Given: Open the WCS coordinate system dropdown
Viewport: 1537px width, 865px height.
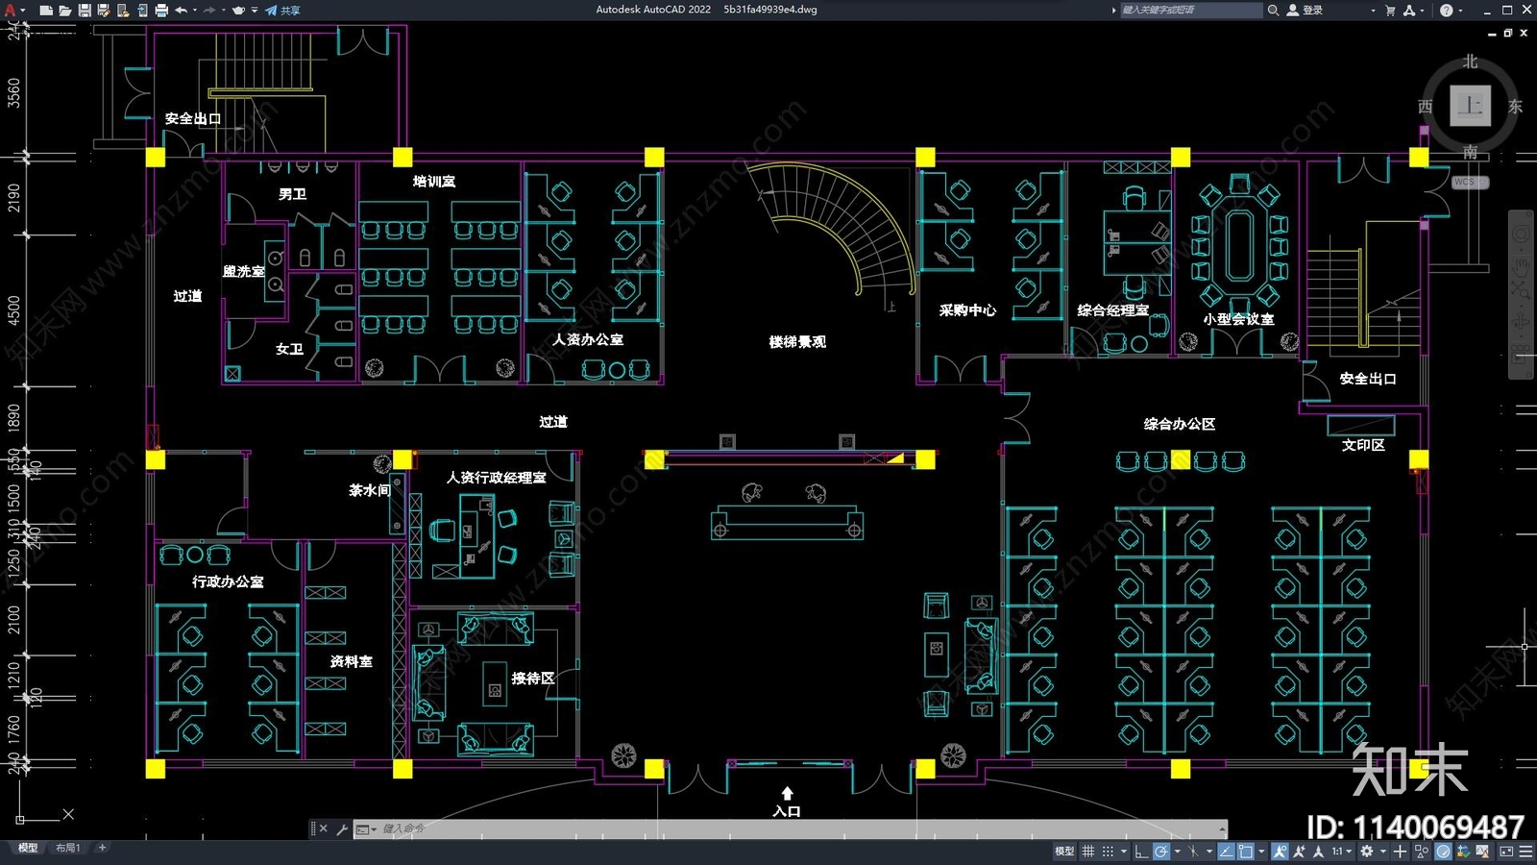Looking at the screenshot, I should click(x=1470, y=182).
